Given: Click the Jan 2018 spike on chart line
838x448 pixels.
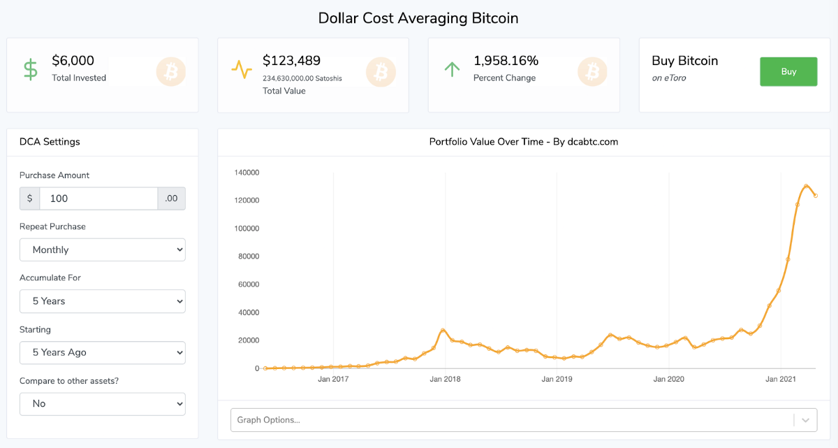Looking at the screenshot, I should tap(443, 330).
